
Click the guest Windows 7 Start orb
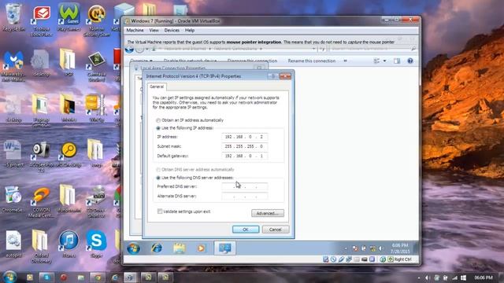tap(133, 248)
